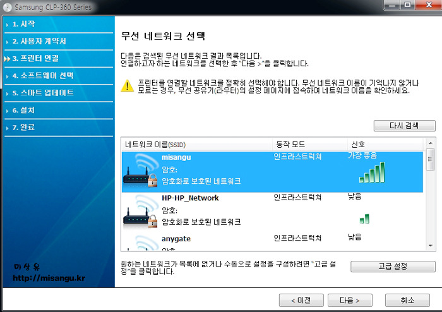The width and height of the screenshot is (442, 312).
Task: Click the 다시 검색 button
Action: click(405, 126)
